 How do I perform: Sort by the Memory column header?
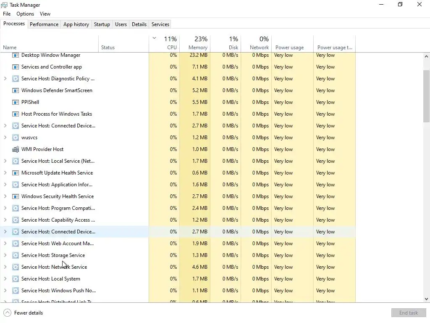click(x=195, y=44)
